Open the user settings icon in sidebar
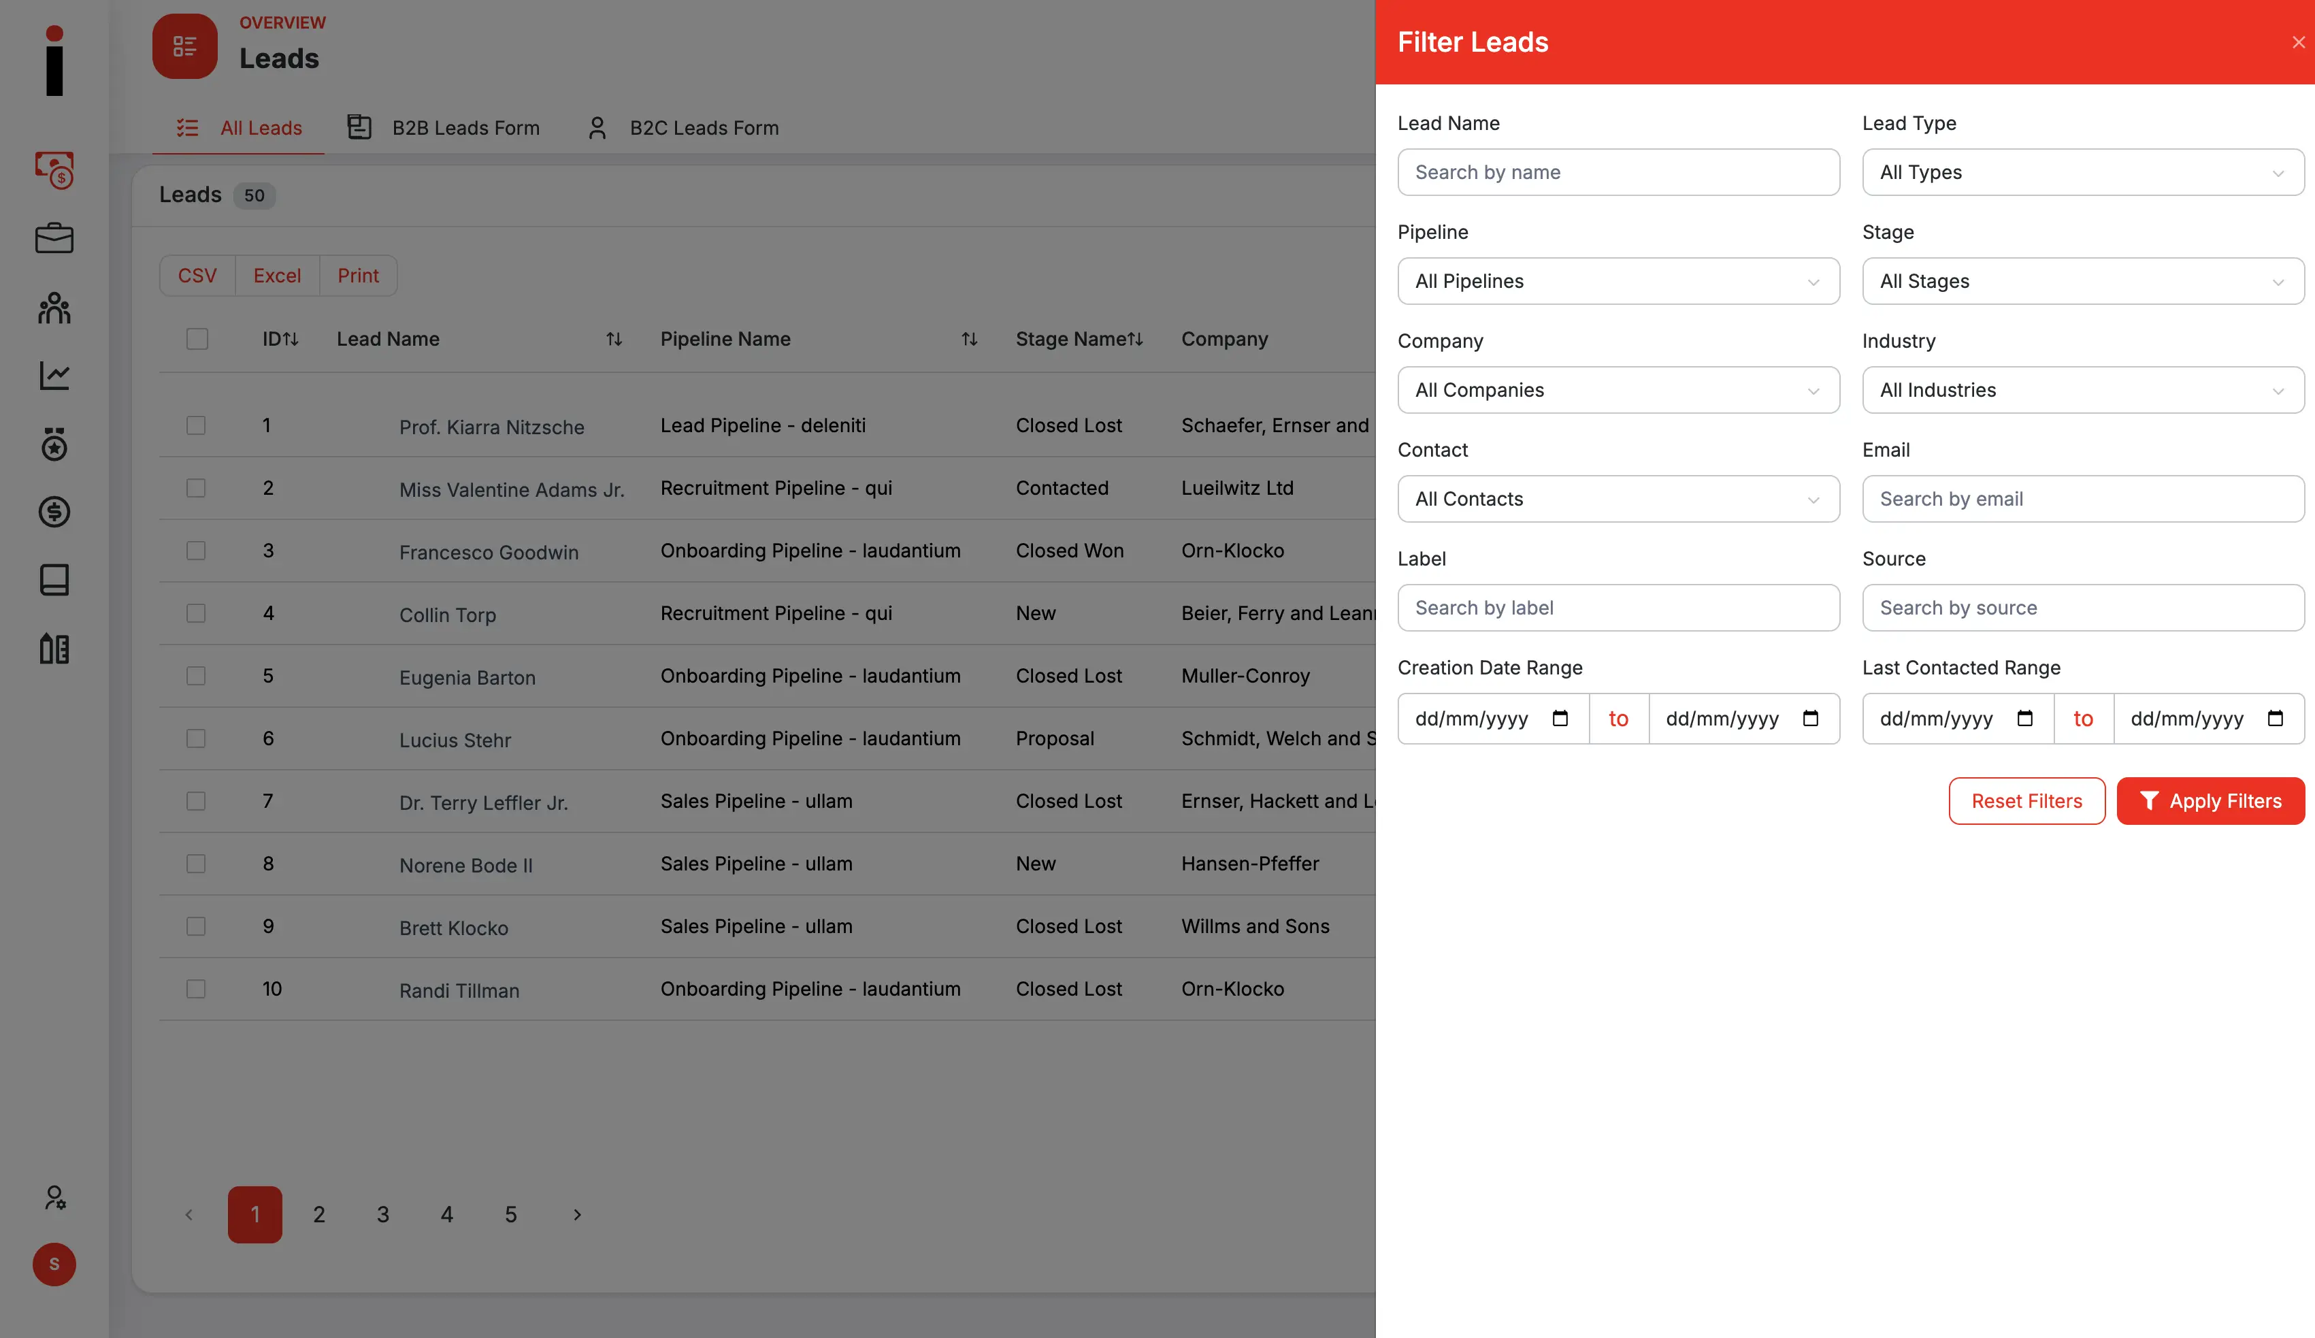 pyautogui.click(x=54, y=1197)
